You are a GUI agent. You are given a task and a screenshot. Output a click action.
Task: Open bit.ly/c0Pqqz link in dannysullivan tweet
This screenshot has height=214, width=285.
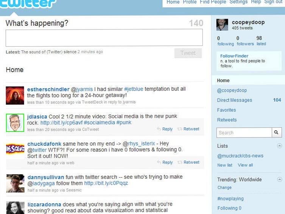[106, 183]
